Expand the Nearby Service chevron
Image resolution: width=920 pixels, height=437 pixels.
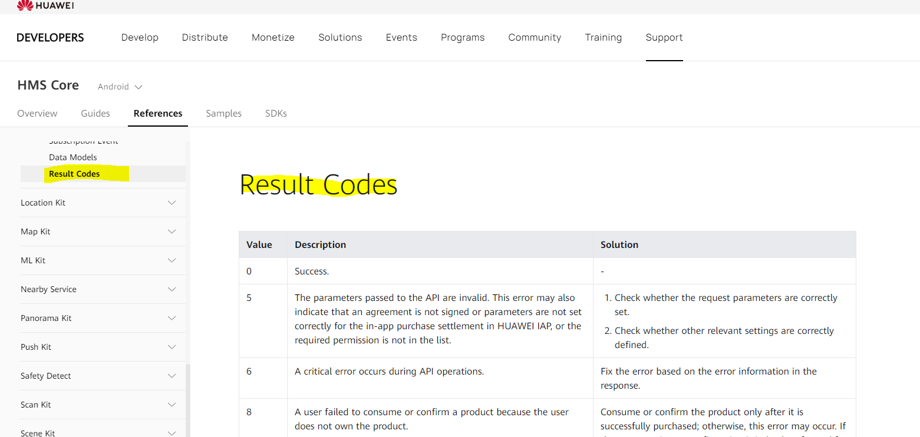[x=172, y=289]
